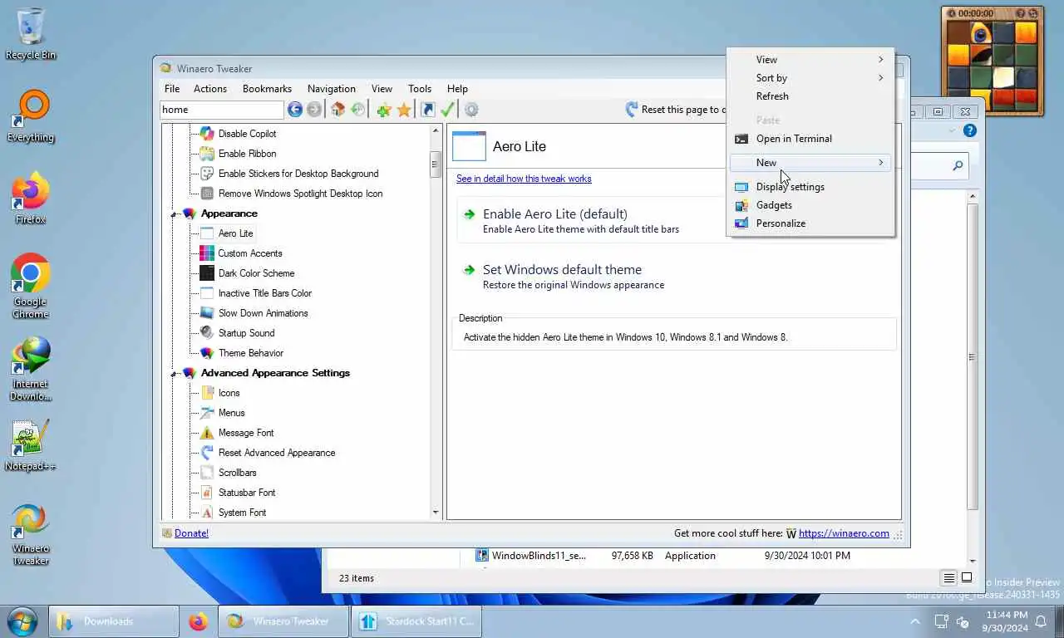Open the Navigation menu

332,89
